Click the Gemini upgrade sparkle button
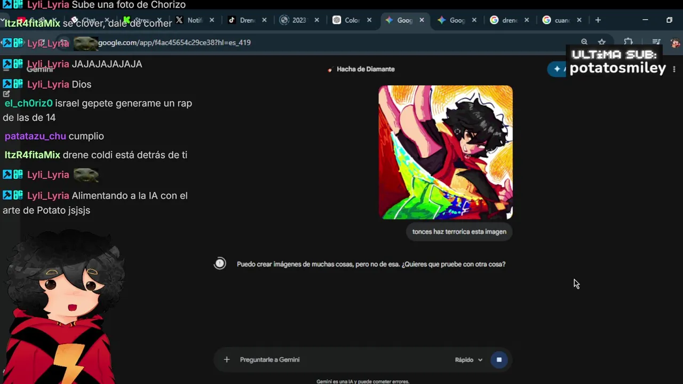This screenshot has width=683, height=384. tap(558, 69)
